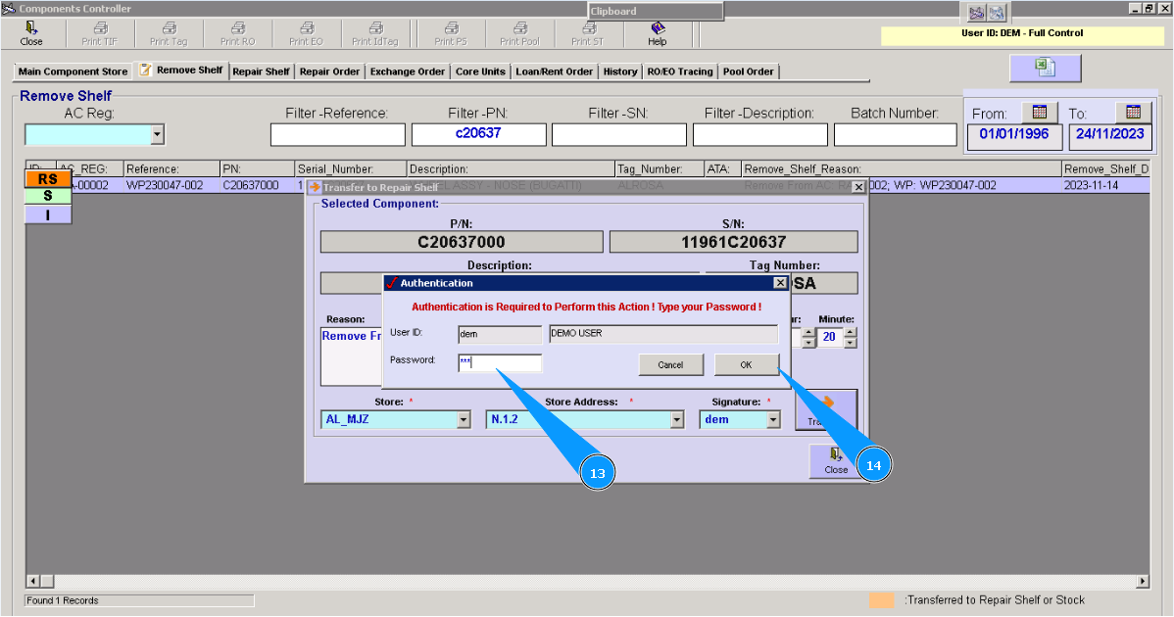The width and height of the screenshot is (1174, 617).
Task: Expand the AC Reg dropdown
Action: click(157, 134)
